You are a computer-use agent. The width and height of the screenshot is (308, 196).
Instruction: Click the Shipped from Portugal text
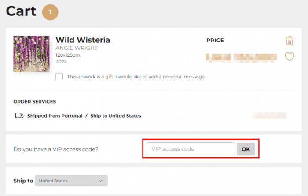[x=55, y=116]
